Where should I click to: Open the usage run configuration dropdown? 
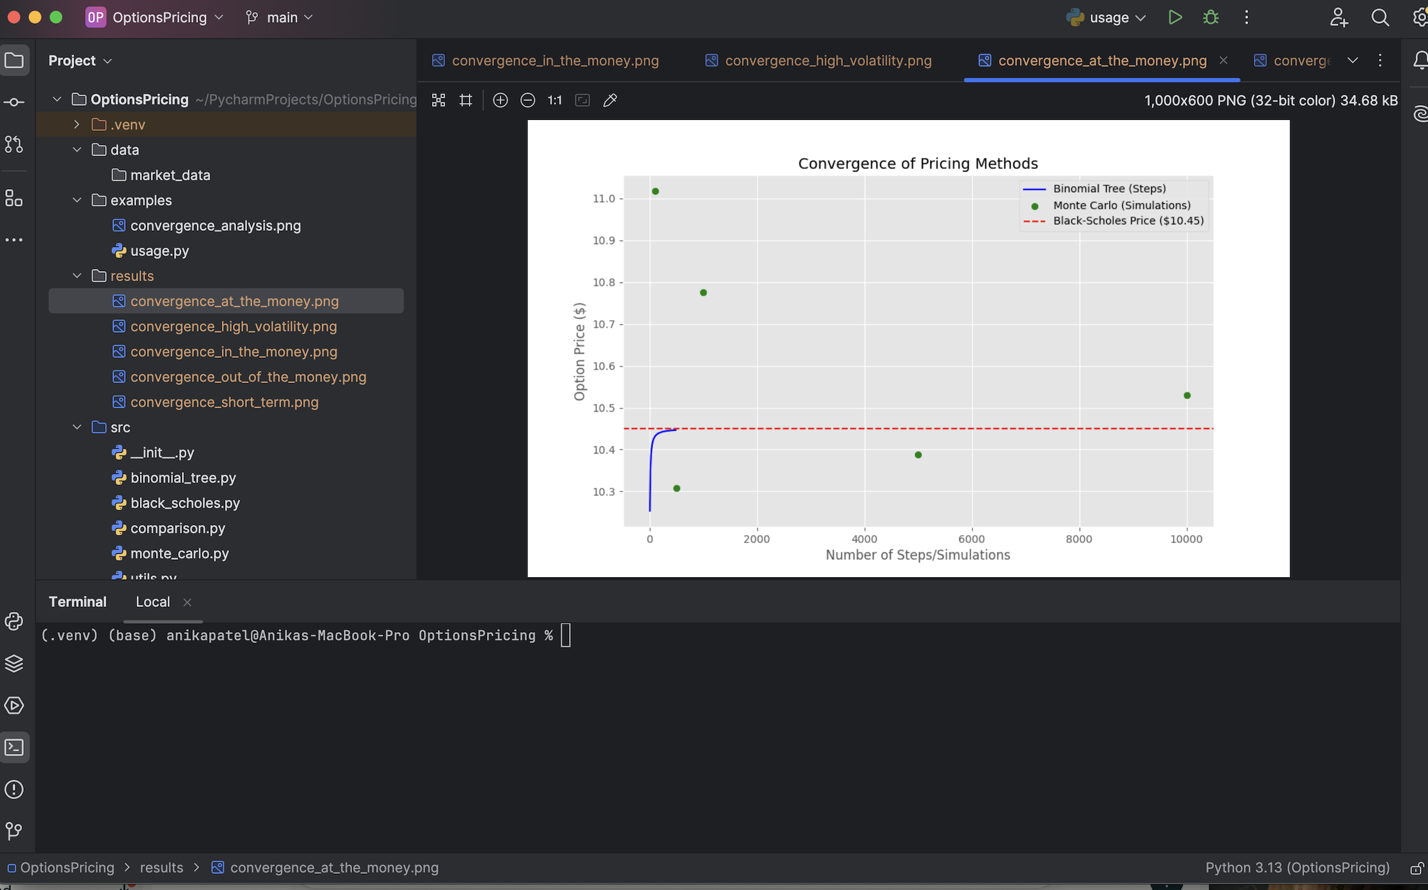(1107, 17)
